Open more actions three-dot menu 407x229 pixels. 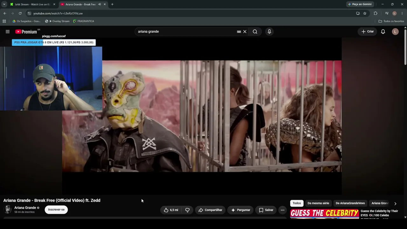pyautogui.click(x=282, y=210)
